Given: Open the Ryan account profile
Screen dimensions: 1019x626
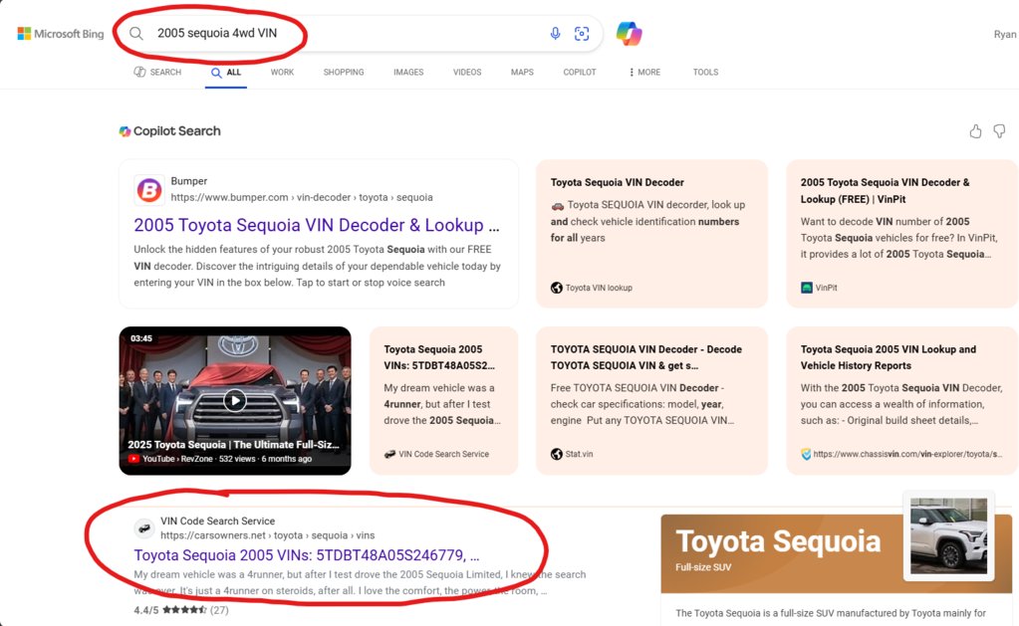Looking at the screenshot, I should tap(1005, 34).
